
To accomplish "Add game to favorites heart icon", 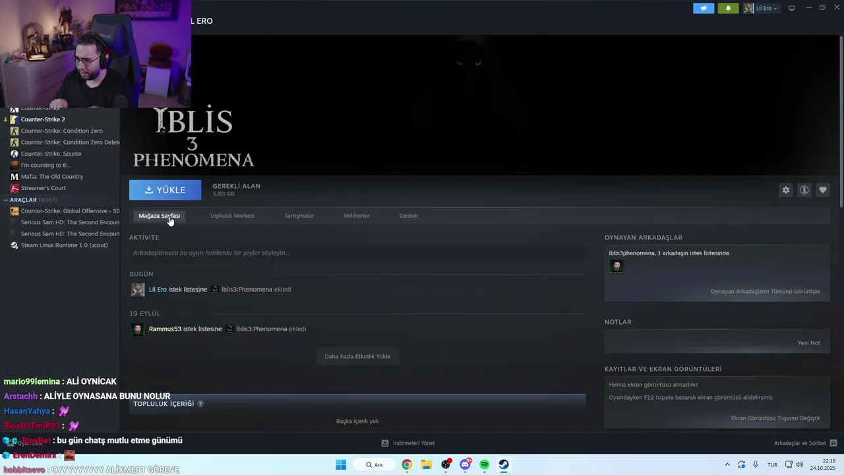I will pyautogui.click(x=822, y=190).
